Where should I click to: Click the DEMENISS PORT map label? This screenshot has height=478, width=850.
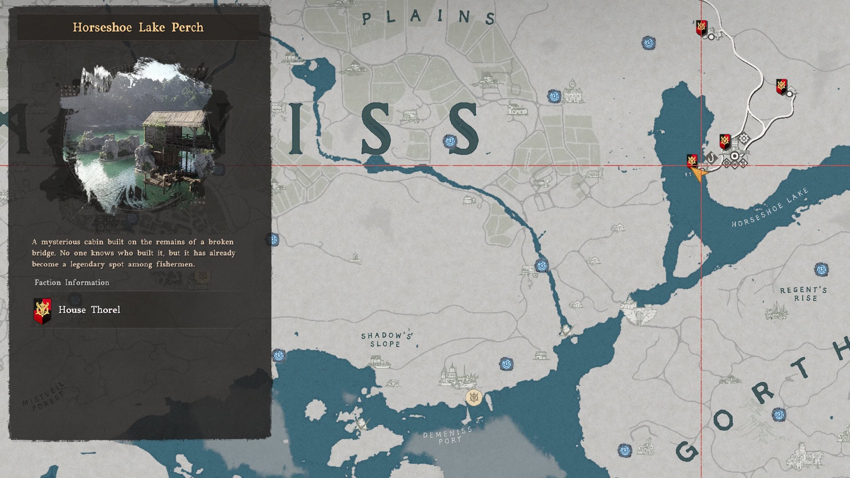tap(448, 435)
